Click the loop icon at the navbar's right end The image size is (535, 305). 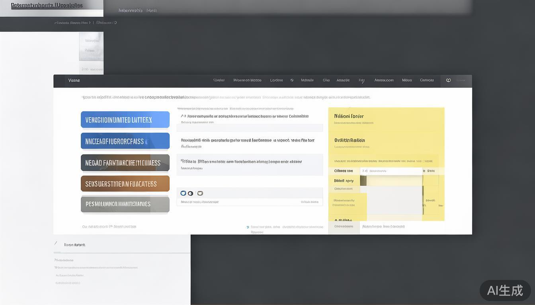tap(448, 80)
